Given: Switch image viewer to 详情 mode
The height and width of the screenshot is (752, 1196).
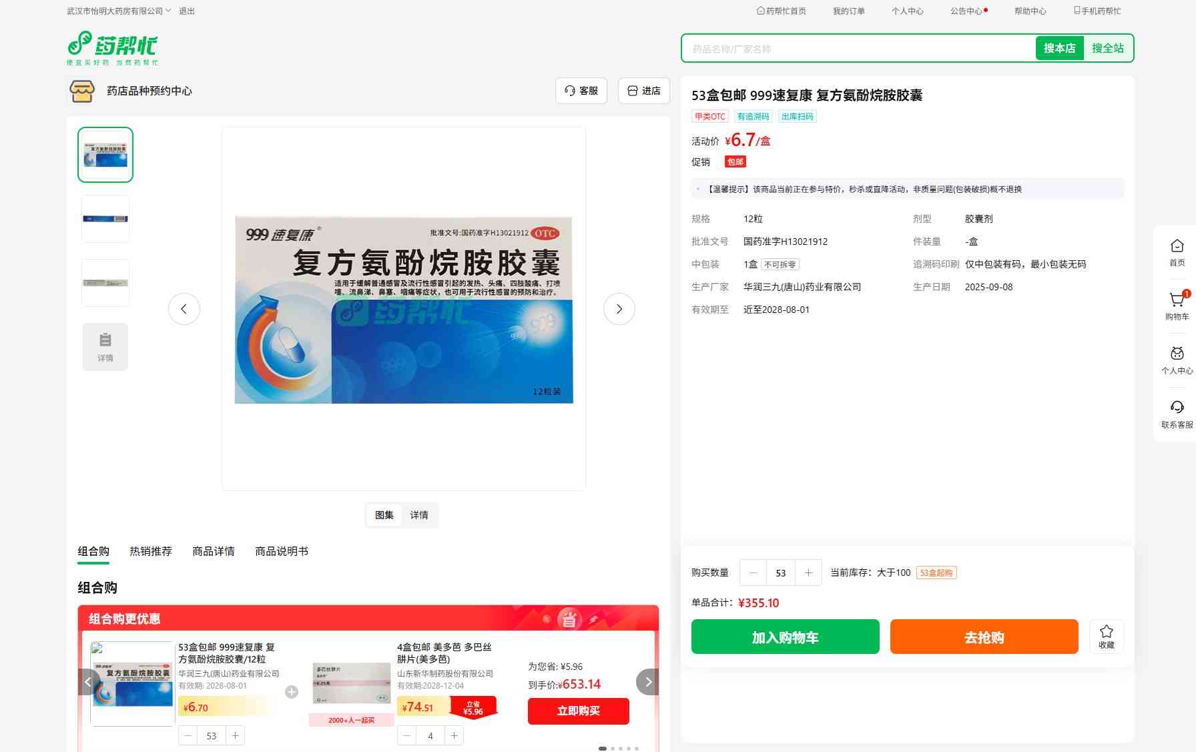Looking at the screenshot, I should tap(419, 515).
